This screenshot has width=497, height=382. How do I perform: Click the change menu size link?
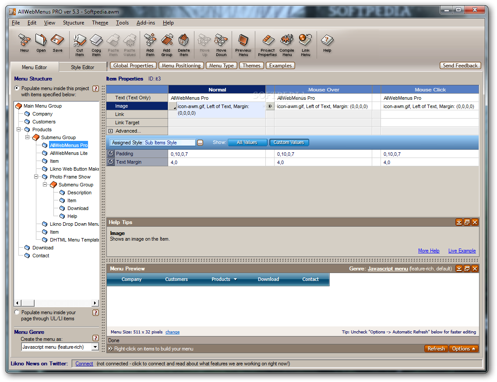[173, 332]
